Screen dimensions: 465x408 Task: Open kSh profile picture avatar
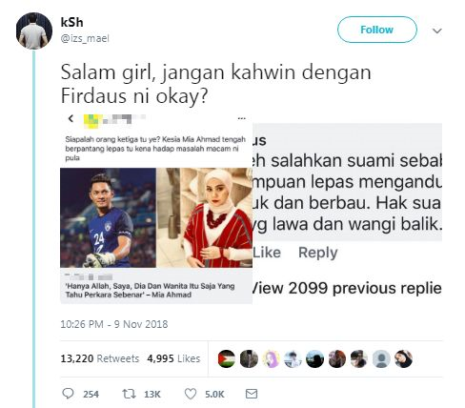point(34,31)
